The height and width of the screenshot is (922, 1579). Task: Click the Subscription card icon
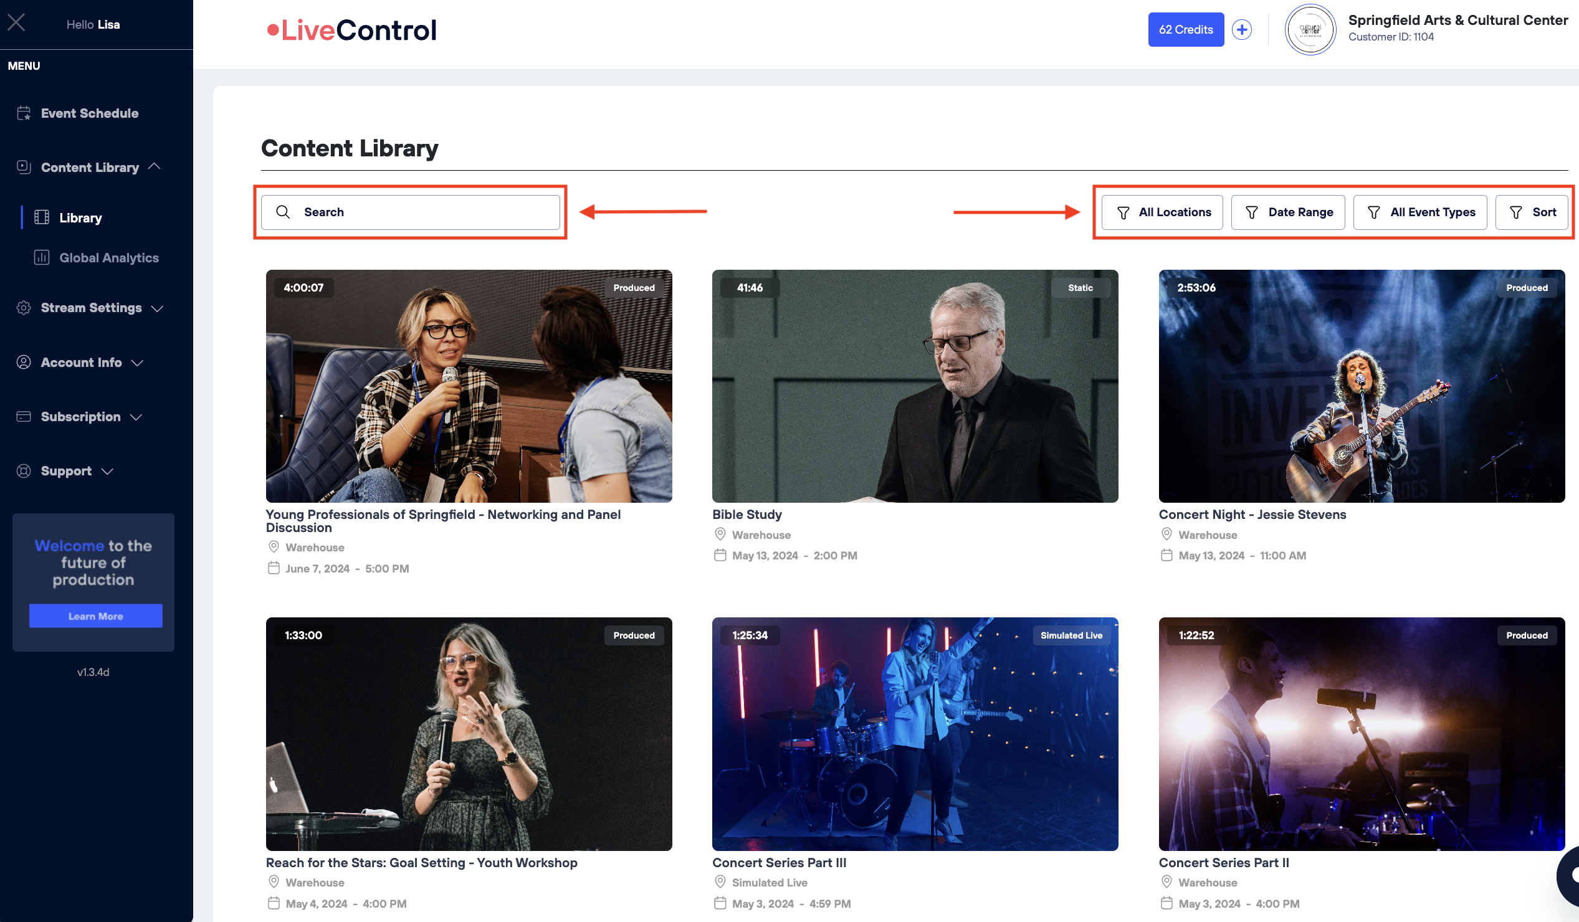(x=23, y=416)
